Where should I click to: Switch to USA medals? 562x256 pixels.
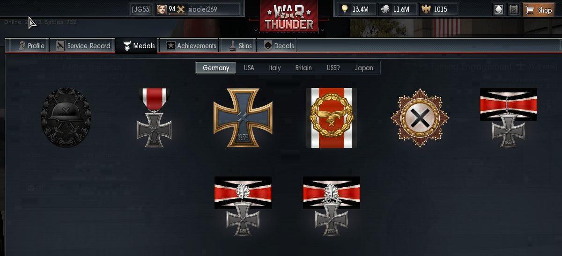tap(249, 68)
